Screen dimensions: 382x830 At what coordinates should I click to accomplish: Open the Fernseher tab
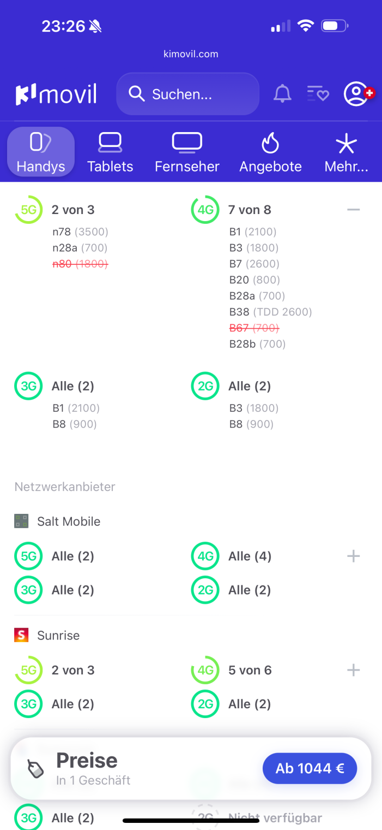pos(187,152)
